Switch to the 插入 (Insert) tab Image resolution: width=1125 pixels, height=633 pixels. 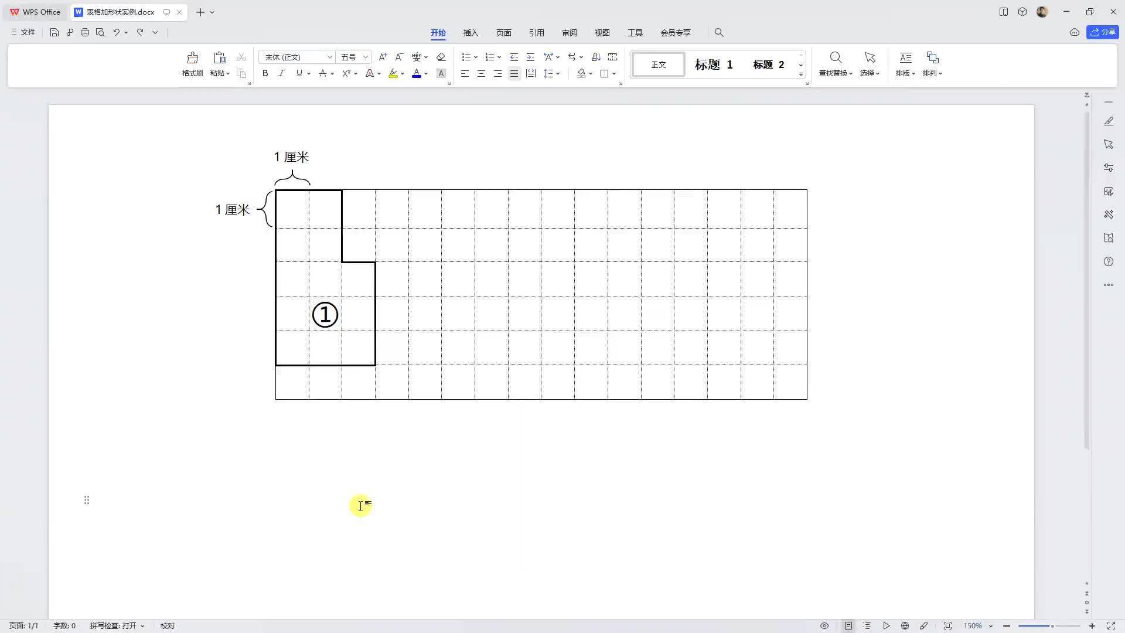[x=471, y=33]
